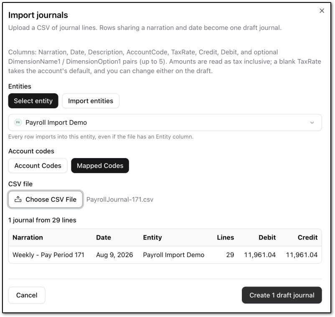The image size is (335, 317).
Task: Cancel the journal import
Action: pos(27,295)
